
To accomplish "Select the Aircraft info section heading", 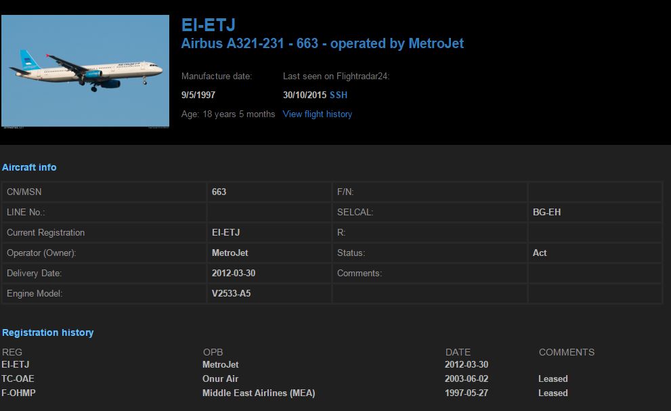I will (29, 167).
